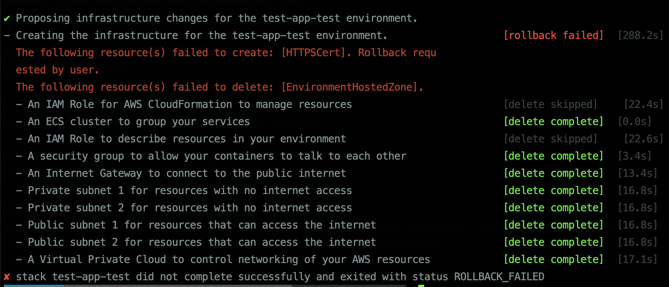Image resolution: width=669 pixels, height=287 pixels.
Task: Click the green checkmark before Proposing infrastructure
Action: click(7, 18)
